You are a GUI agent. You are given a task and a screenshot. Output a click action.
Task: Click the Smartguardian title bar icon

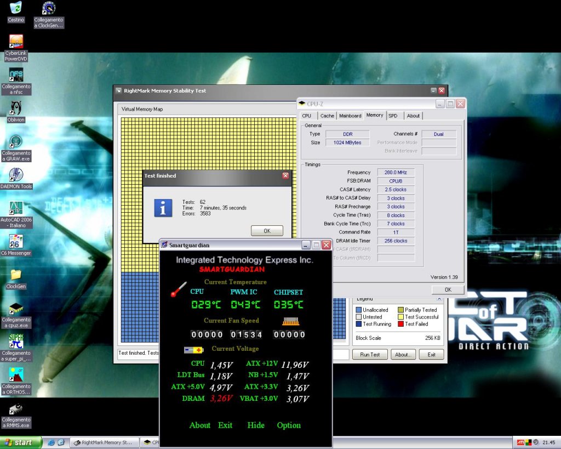[x=164, y=245]
